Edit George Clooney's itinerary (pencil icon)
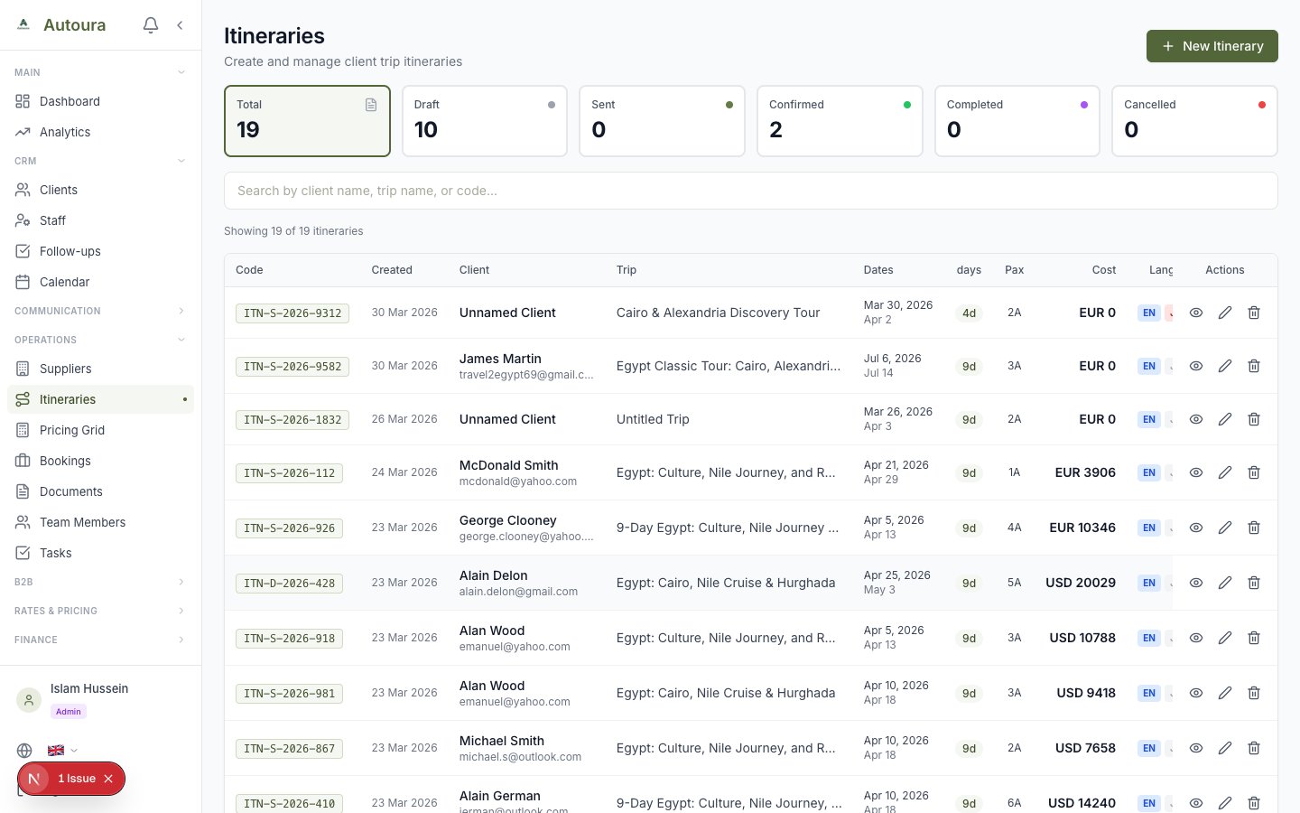 [x=1225, y=528]
